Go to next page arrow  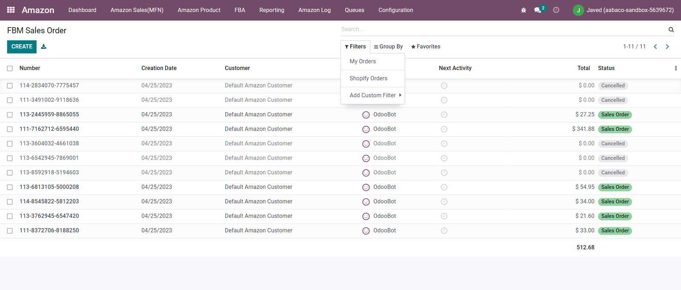click(x=667, y=47)
